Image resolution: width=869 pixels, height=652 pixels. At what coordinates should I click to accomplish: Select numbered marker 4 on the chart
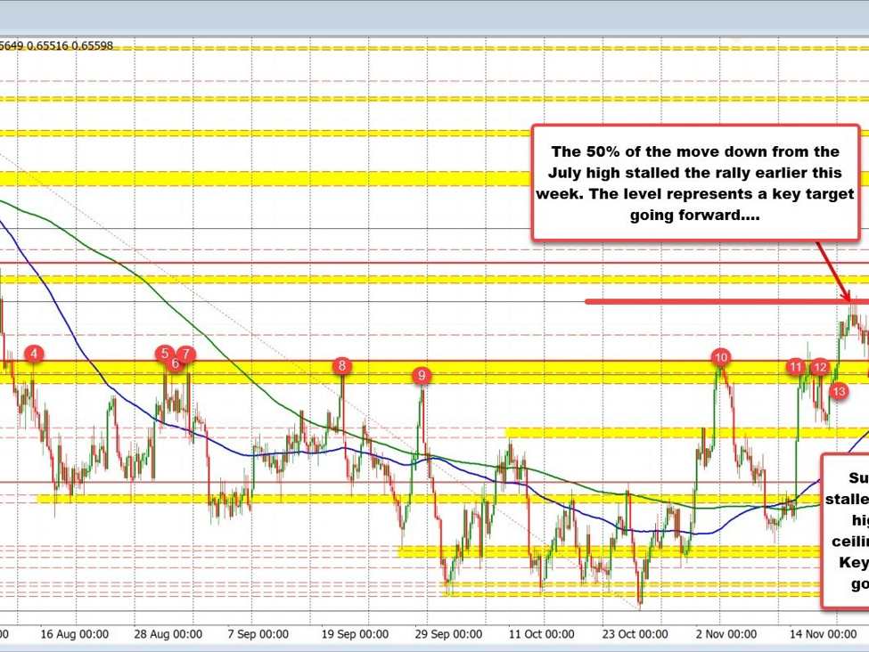tap(33, 353)
